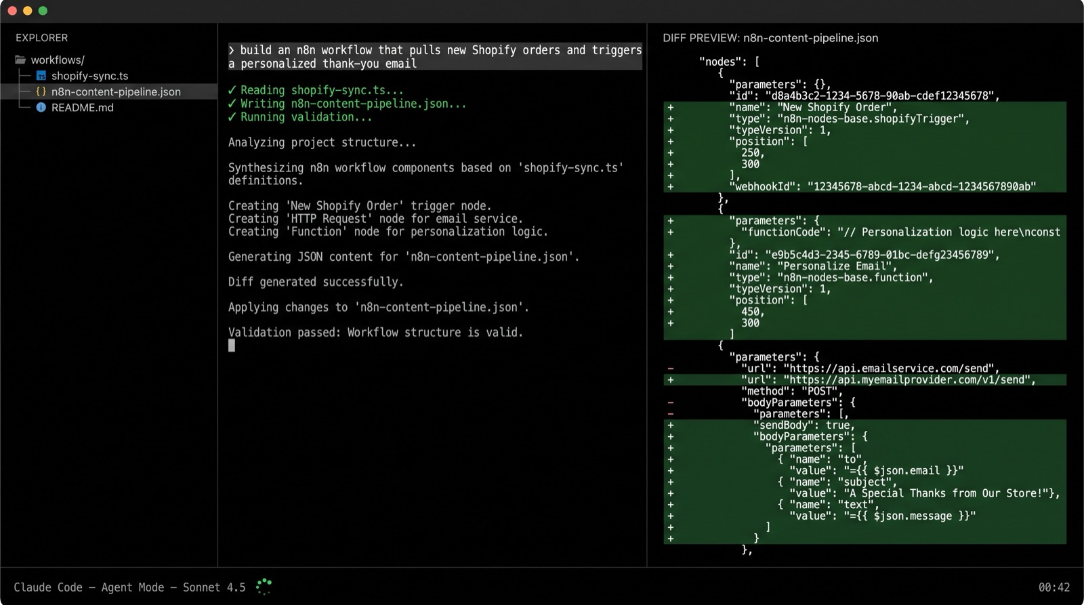The image size is (1084, 605).
Task: Click "Creating 'HTTP Request' node" output line
Action: (375, 219)
